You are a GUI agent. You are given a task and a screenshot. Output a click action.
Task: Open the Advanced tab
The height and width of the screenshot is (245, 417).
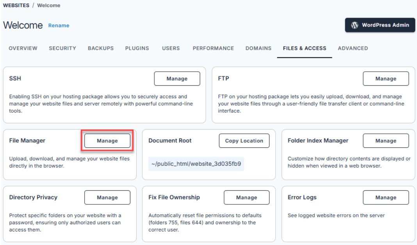(353, 48)
